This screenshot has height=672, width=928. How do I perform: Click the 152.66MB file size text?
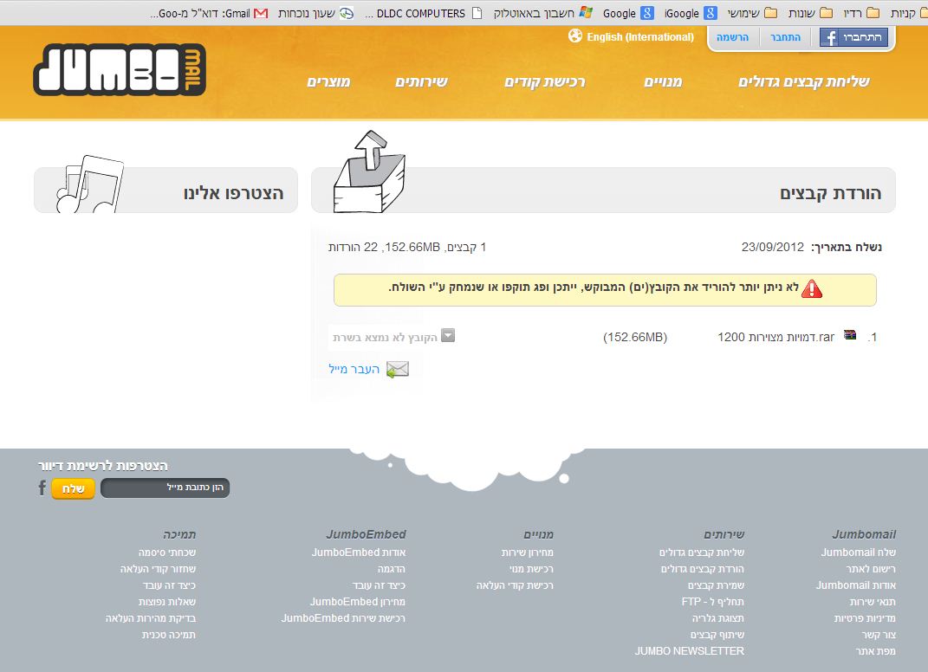pyautogui.click(x=635, y=337)
